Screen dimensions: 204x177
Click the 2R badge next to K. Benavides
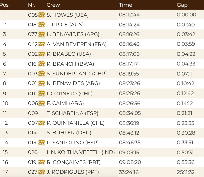pos(42,83)
